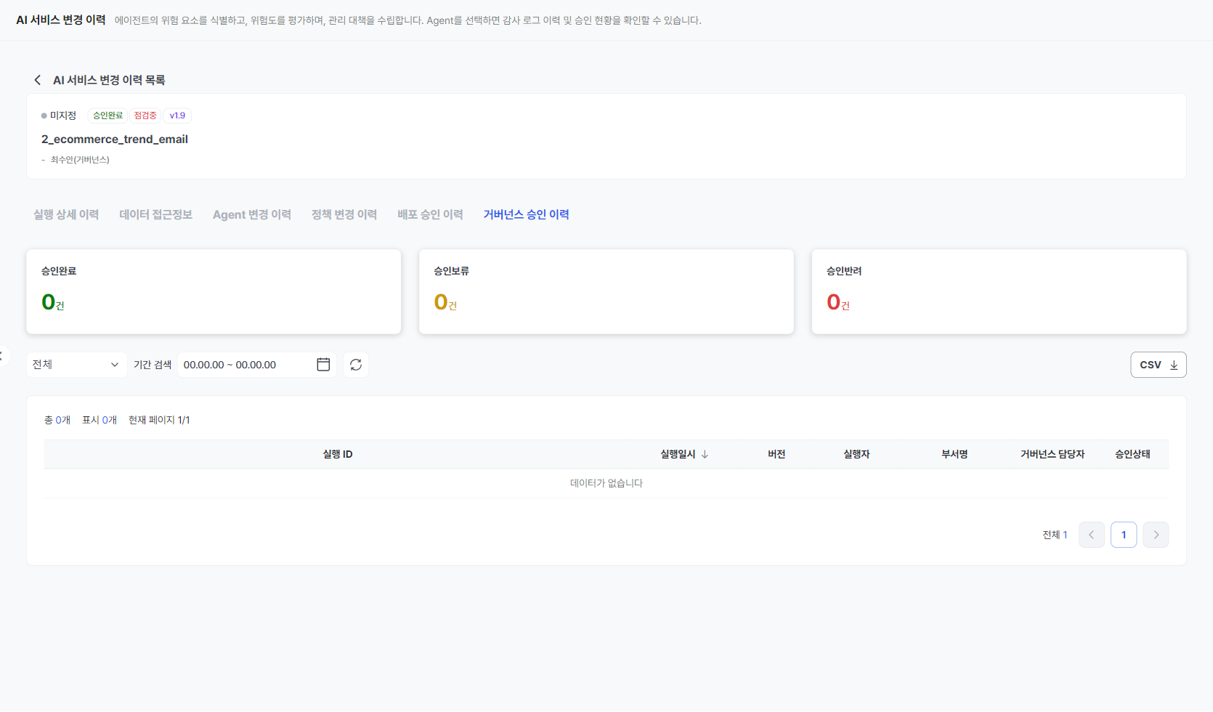This screenshot has width=1213, height=712.
Task: Select page 1 in pagination
Action: [x=1124, y=535]
